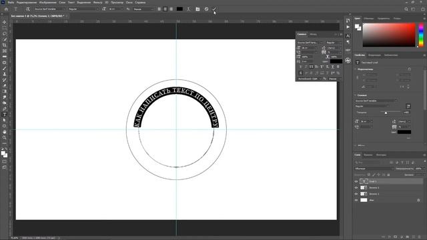Open Properties panel font family dropdown
427x240 pixels.
click(376, 101)
